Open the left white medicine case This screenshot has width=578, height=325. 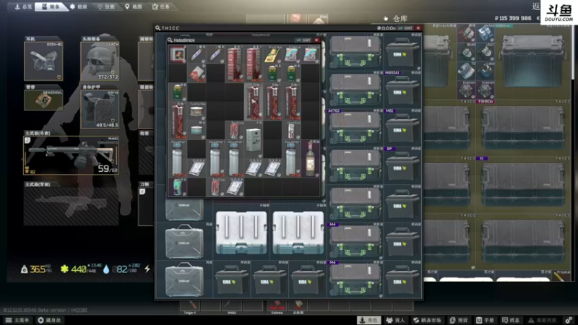(241, 232)
